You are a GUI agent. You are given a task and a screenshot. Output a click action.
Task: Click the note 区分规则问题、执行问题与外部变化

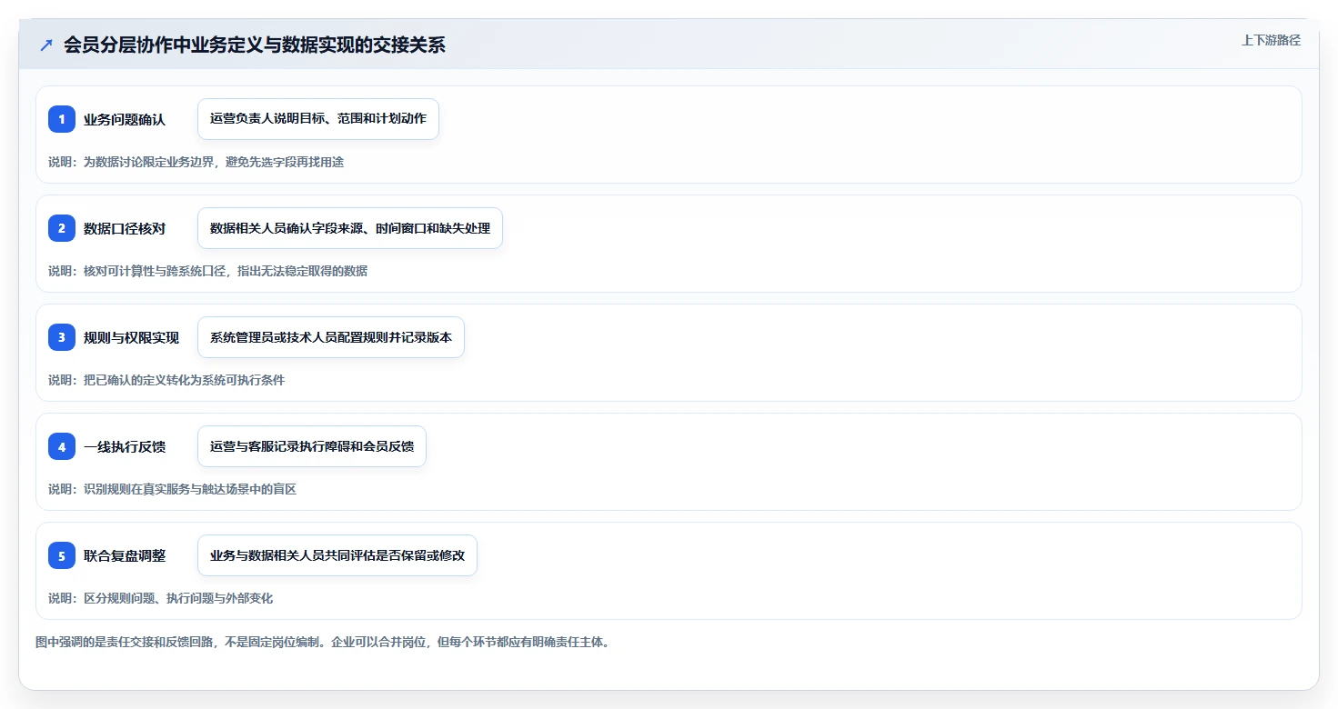[x=160, y=598]
